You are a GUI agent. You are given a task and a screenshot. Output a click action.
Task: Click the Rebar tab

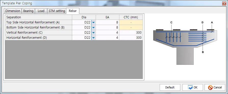pos(73,11)
